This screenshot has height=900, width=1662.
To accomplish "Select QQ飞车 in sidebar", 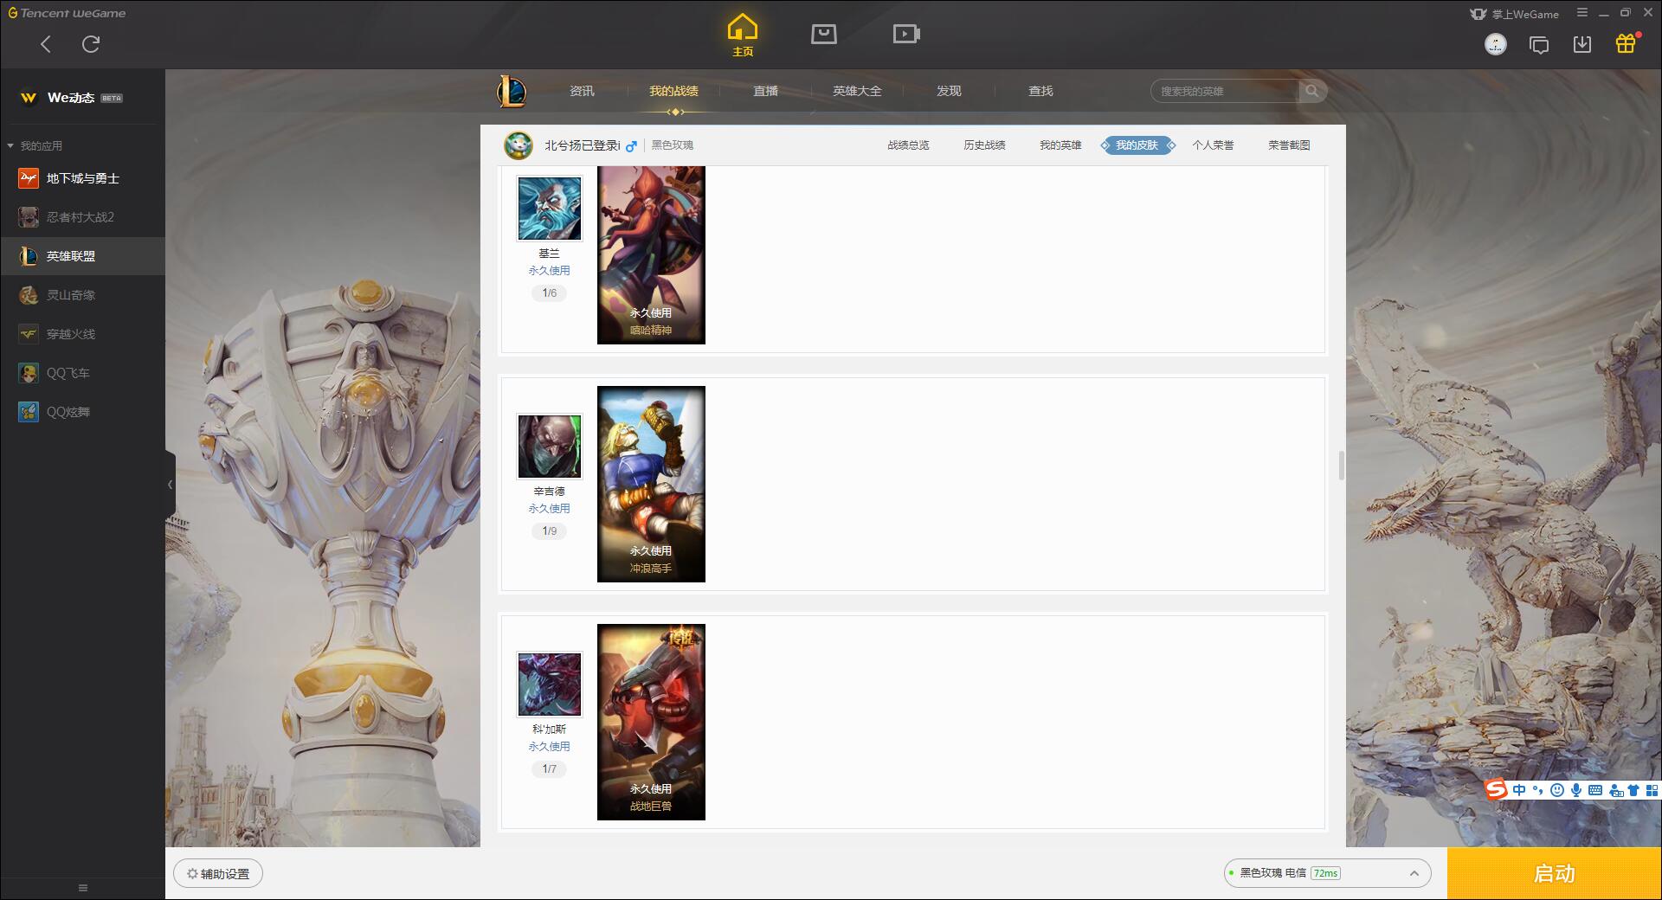I will click(x=82, y=373).
